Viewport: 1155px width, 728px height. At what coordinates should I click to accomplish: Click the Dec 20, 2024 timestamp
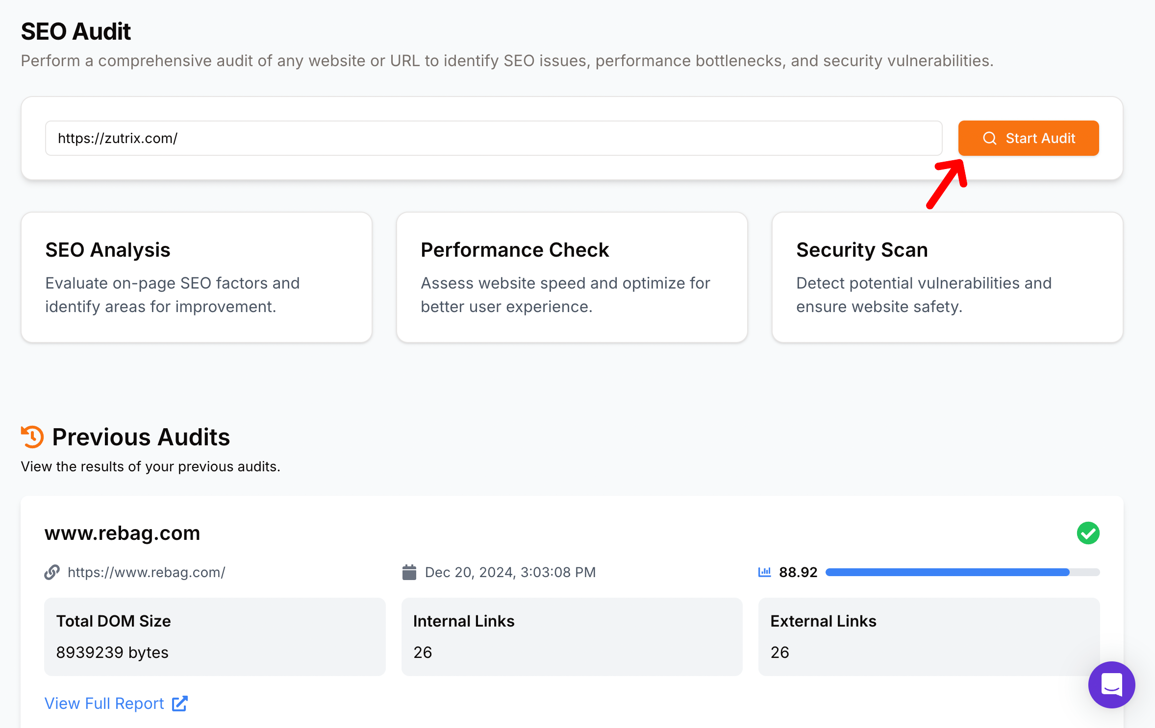click(x=510, y=572)
